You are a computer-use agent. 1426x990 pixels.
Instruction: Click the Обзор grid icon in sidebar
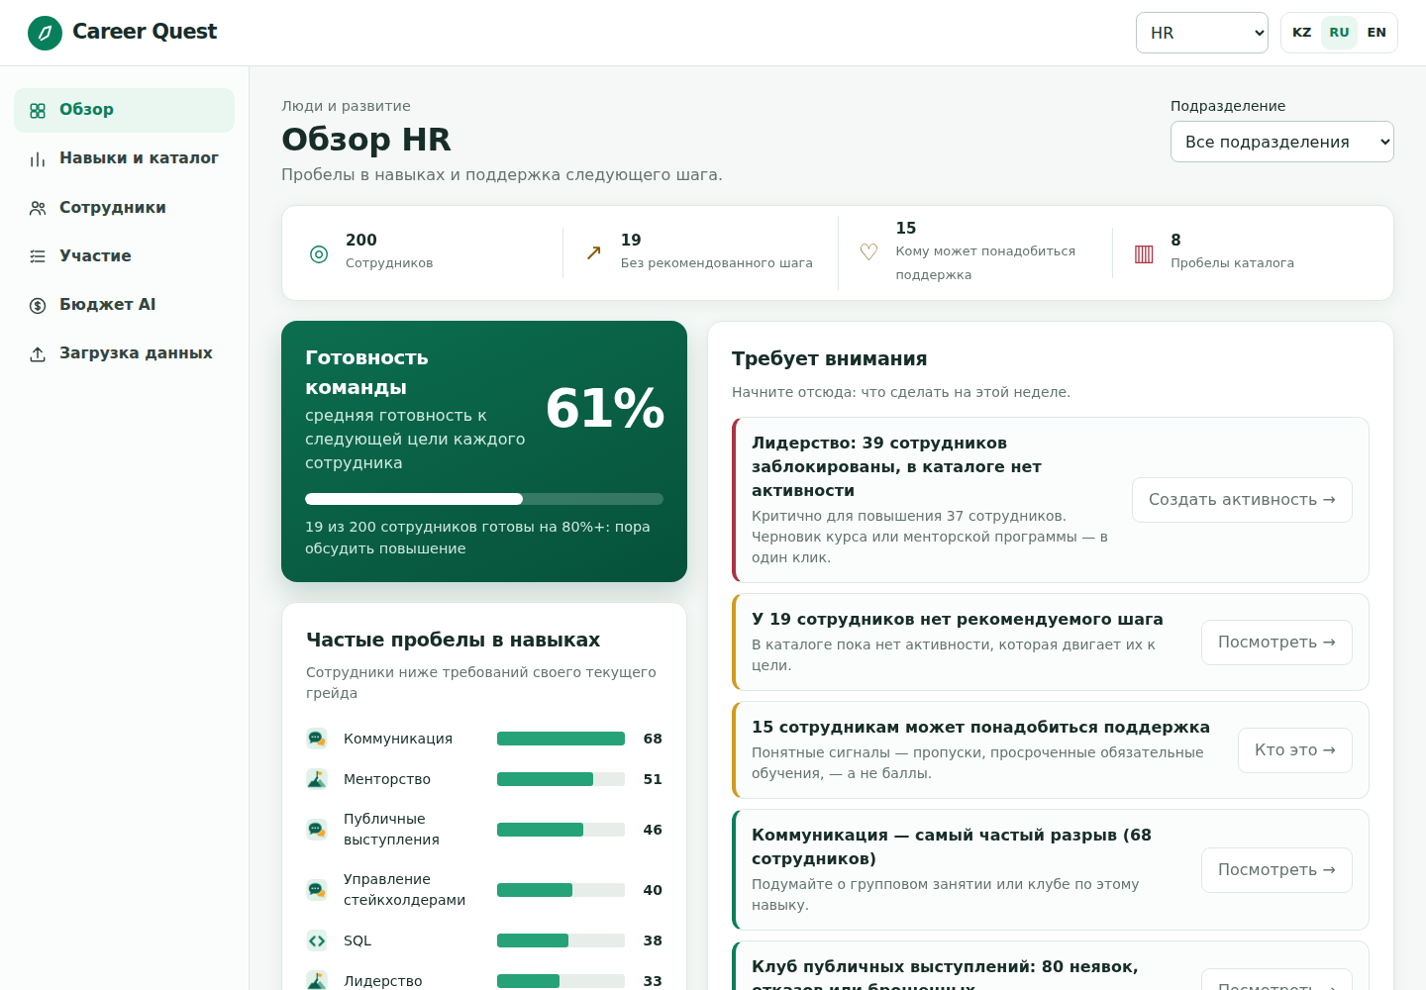[x=38, y=111]
